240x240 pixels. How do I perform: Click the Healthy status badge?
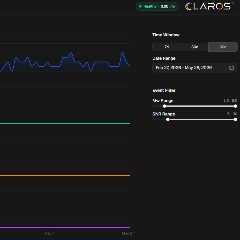[157, 6]
